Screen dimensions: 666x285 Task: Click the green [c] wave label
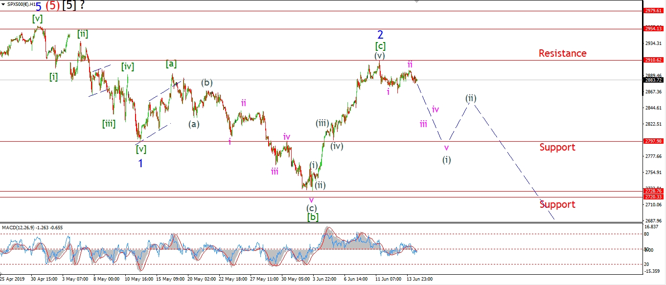pos(380,46)
